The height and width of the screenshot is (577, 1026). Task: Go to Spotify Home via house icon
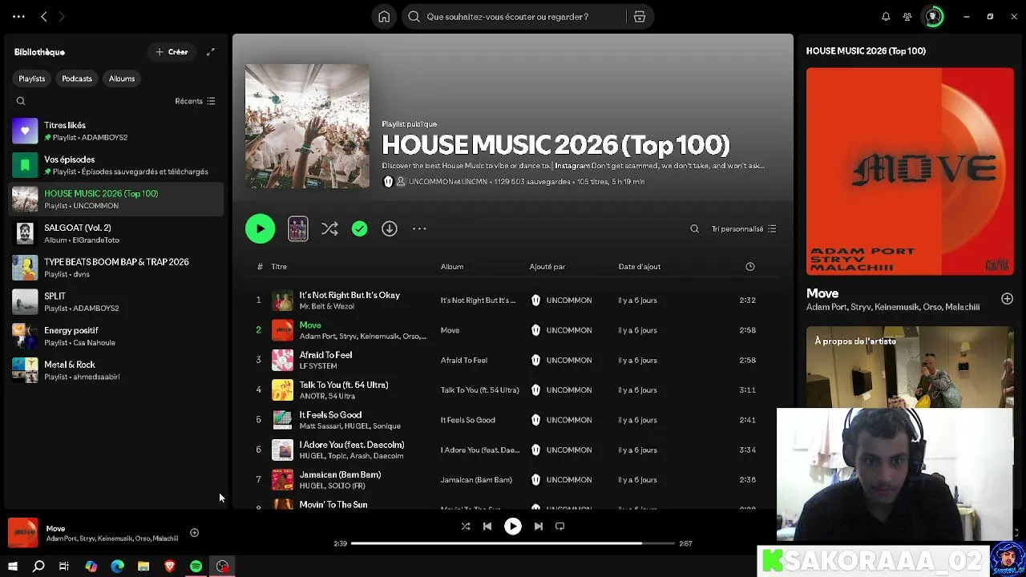click(x=384, y=17)
